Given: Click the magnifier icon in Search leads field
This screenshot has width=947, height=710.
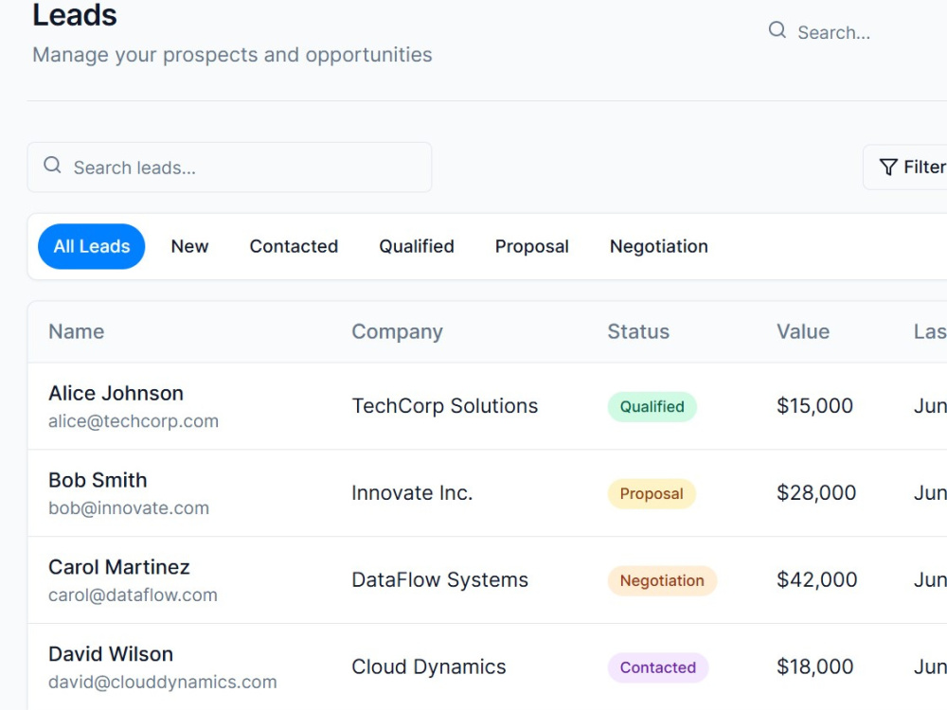Looking at the screenshot, I should tap(52, 166).
